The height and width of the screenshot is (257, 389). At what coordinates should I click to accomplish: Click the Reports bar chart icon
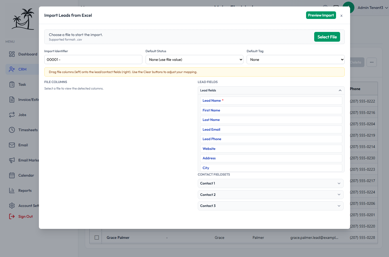pos(12,190)
